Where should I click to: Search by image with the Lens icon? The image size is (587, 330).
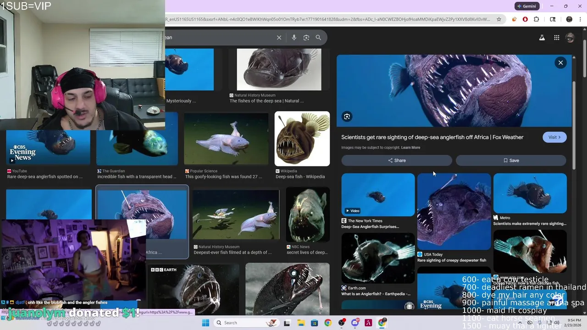click(306, 38)
